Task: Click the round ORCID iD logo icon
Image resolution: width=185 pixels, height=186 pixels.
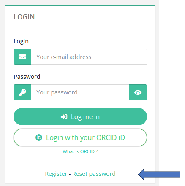Action: pyautogui.click(x=39, y=137)
